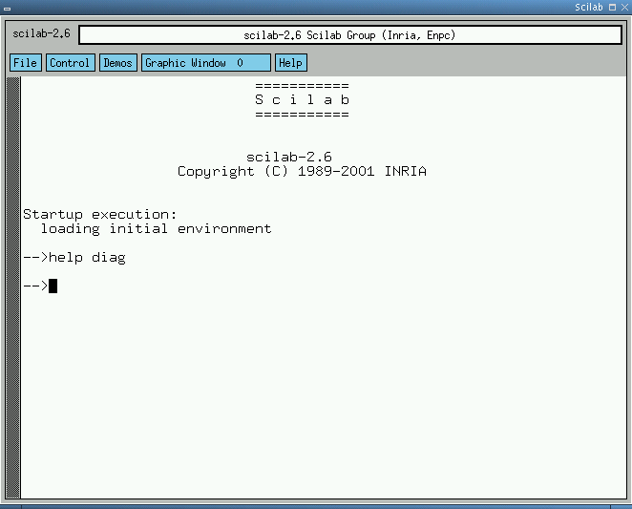Screen dimensions: 632x509
Task: Click the Scilab window title text
Action: pos(588,7)
